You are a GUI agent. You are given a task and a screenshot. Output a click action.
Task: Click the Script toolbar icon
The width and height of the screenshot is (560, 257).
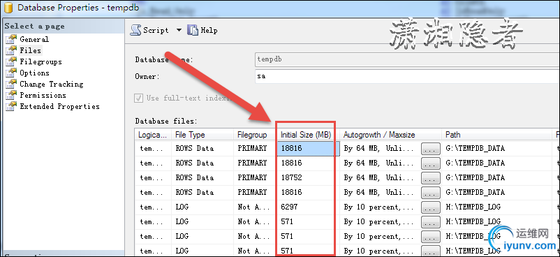pos(135,30)
